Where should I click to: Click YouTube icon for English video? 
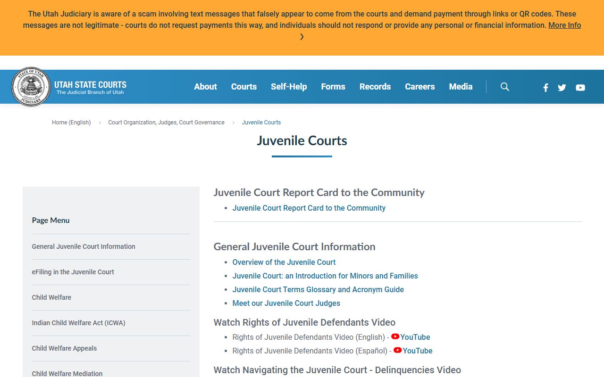395,336
